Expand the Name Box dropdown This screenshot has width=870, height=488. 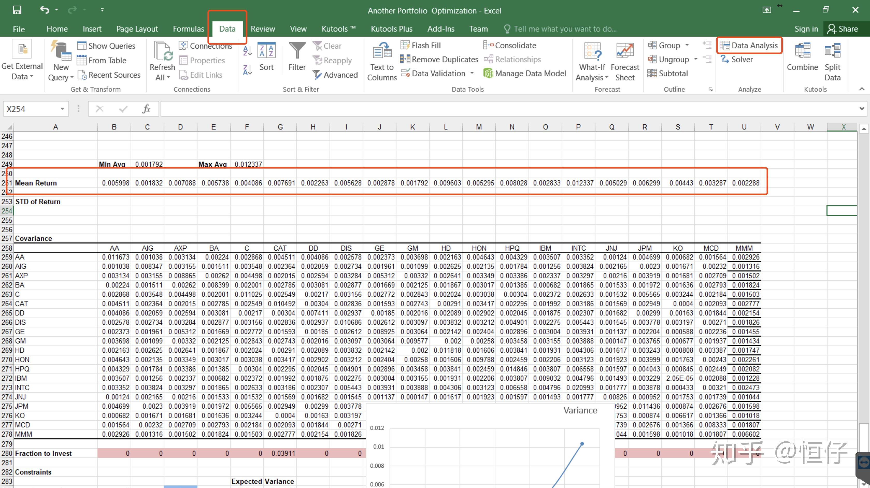62,109
